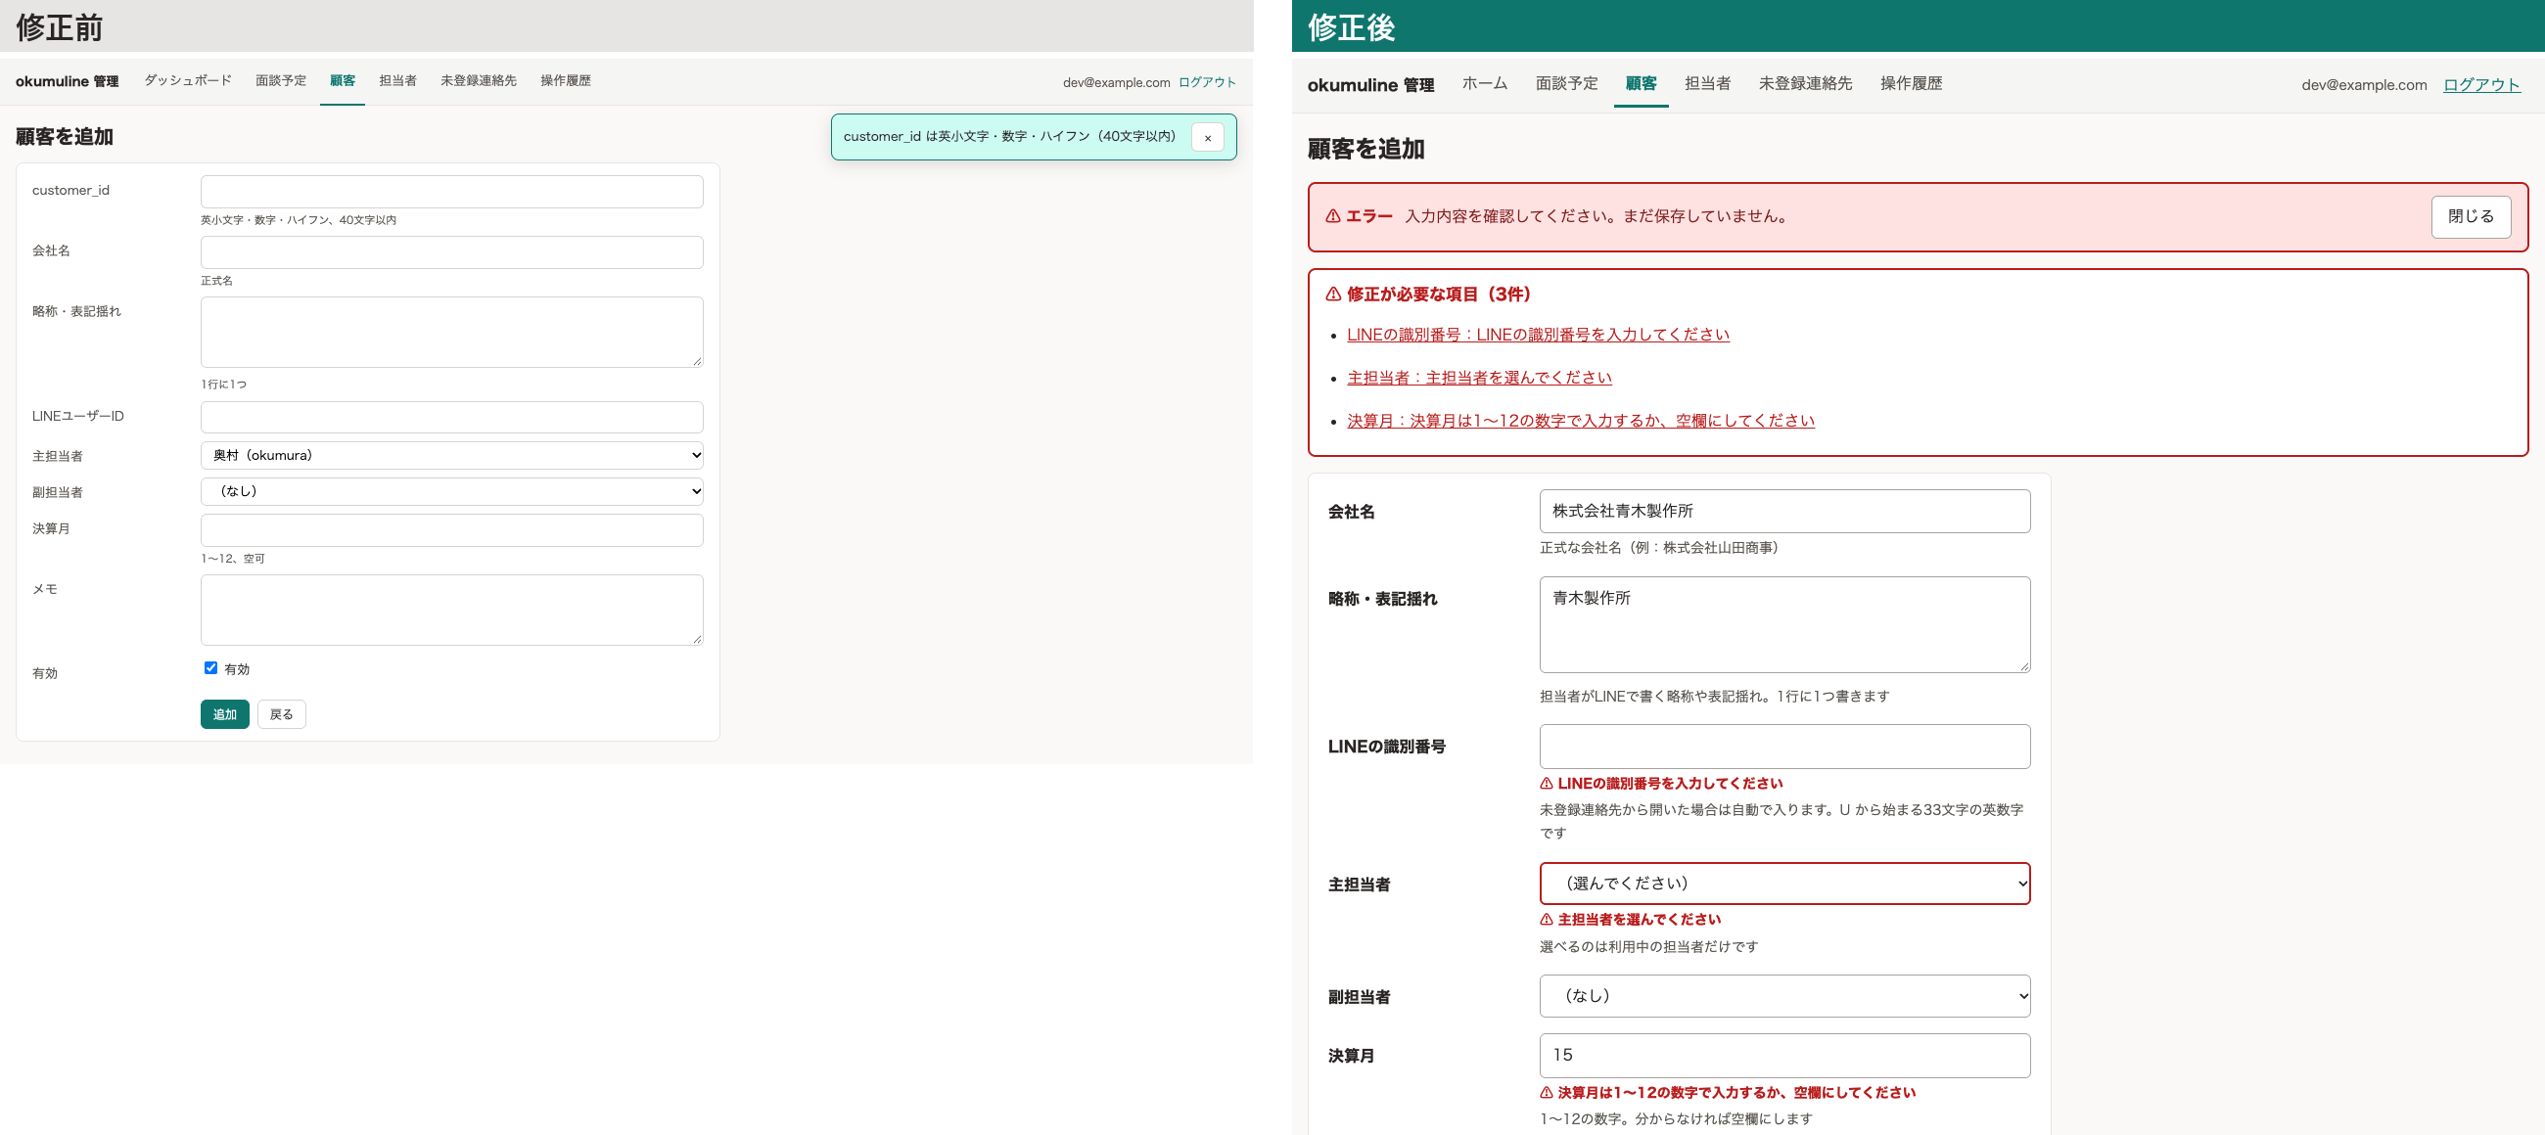
Task: Toggle the 有効 checkbox in the before form
Action: (210, 667)
